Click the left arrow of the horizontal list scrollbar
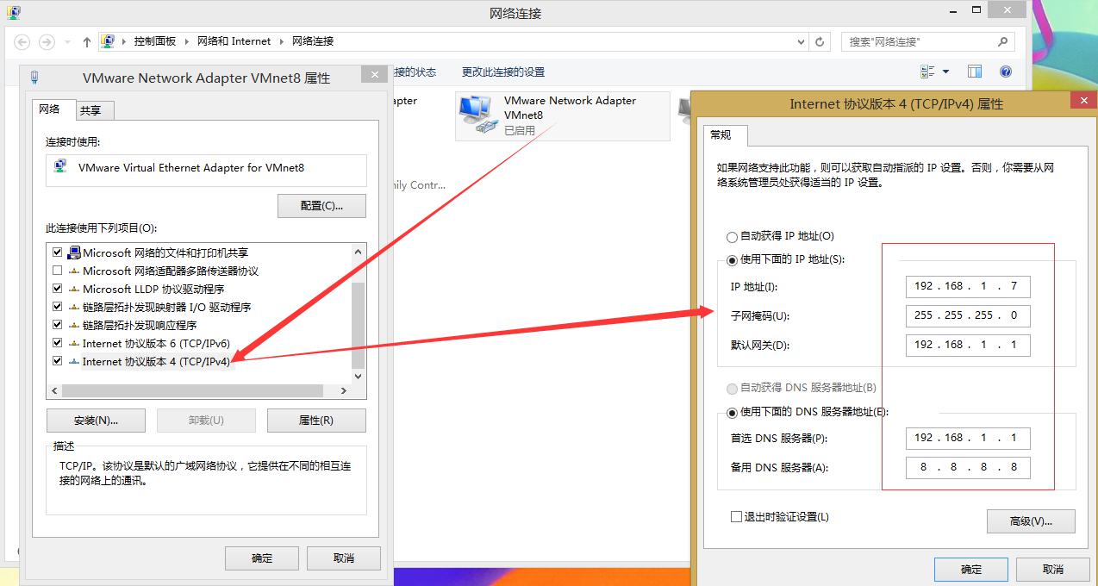Viewport: 1098px width, 586px height. 55,390
